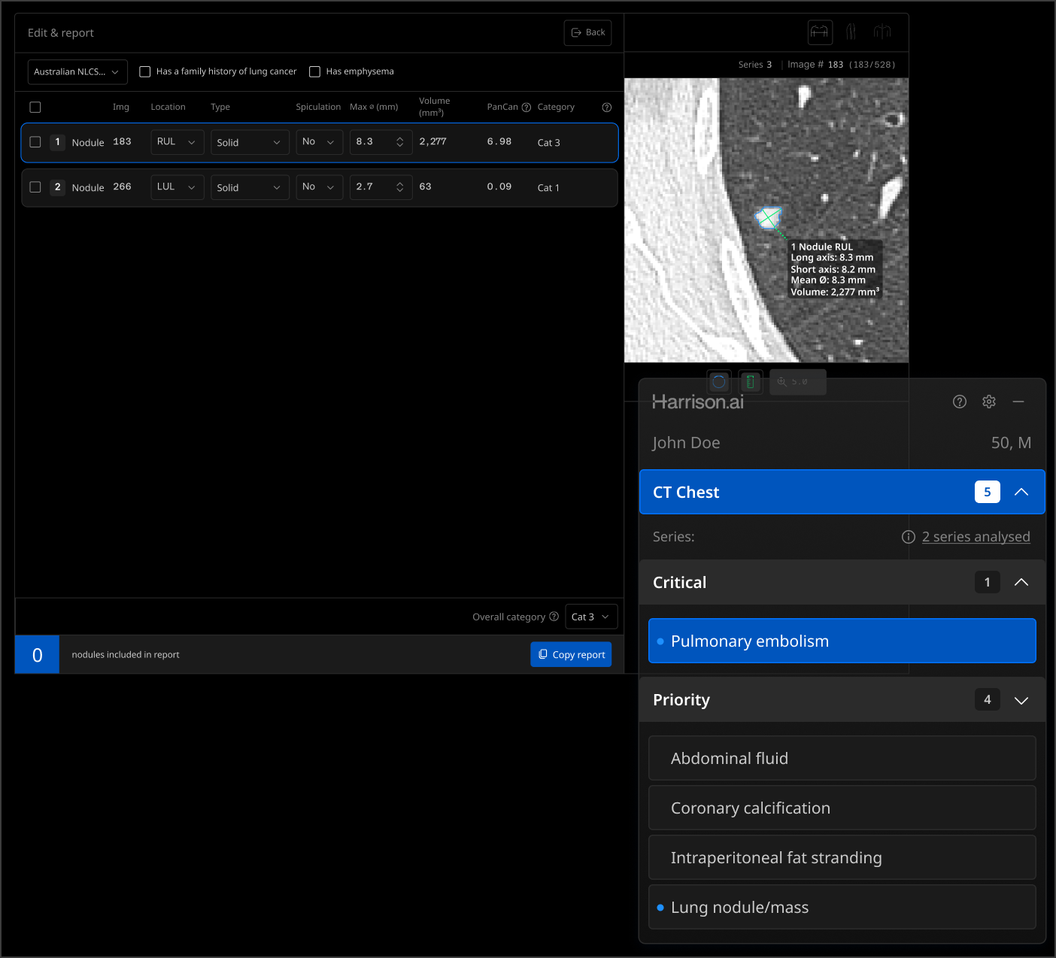Open the Harrison.ai help icon

click(959, 402)
